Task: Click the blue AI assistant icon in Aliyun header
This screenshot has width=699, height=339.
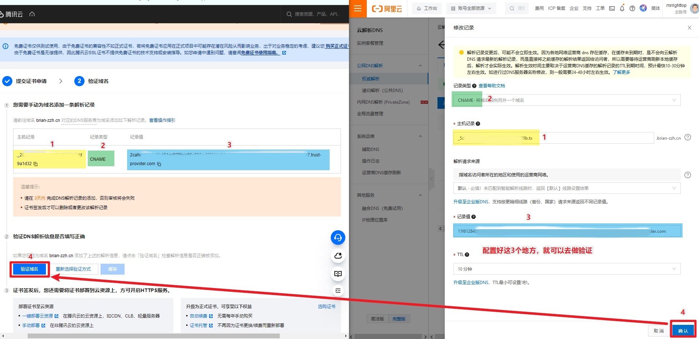Action: click(x=643, y=8)
